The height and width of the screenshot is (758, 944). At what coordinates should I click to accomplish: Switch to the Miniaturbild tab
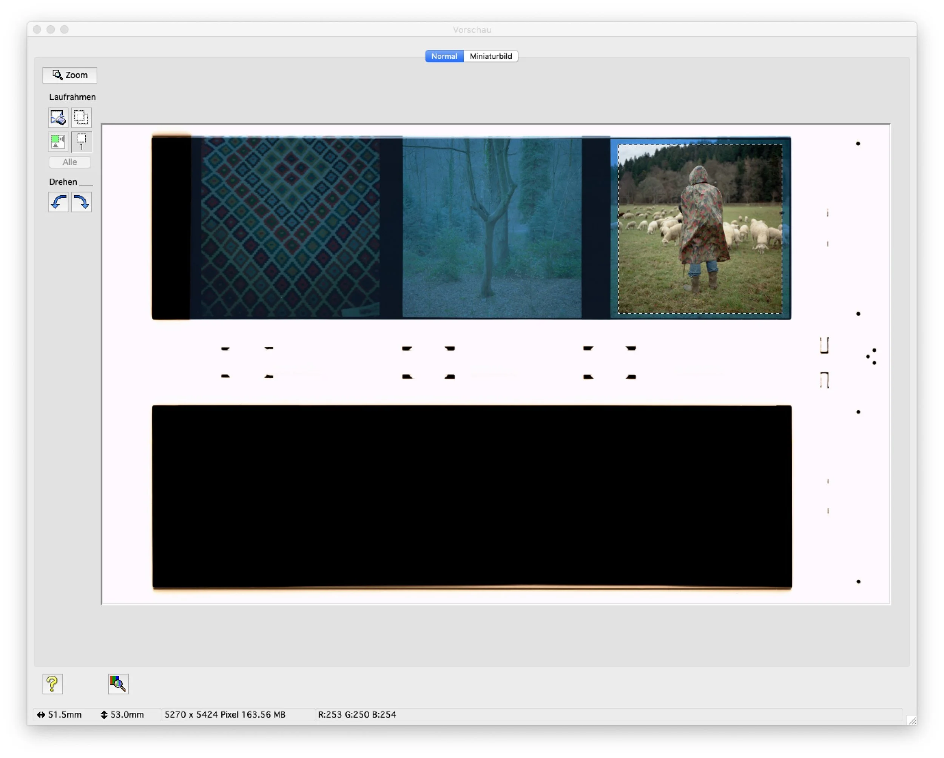point(491,56)
